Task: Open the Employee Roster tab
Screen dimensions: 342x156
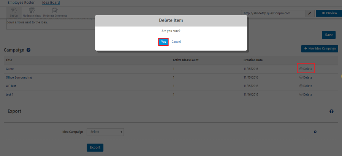Action: [21, 3]
